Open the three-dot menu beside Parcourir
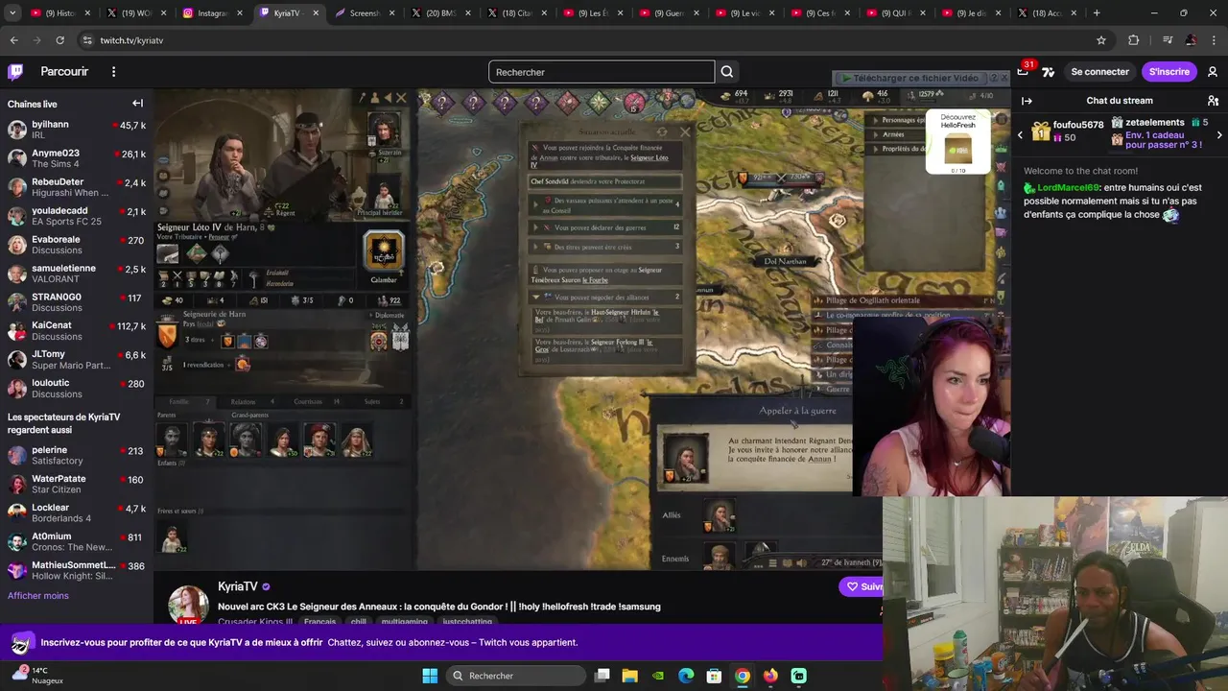Viewport: 1228px width, 691px height. pos(113,72)
